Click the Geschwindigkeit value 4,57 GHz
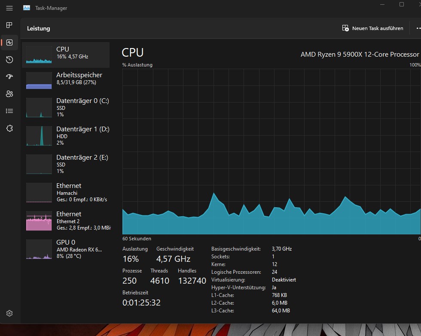Screen dimensions: 421x336 173,259
